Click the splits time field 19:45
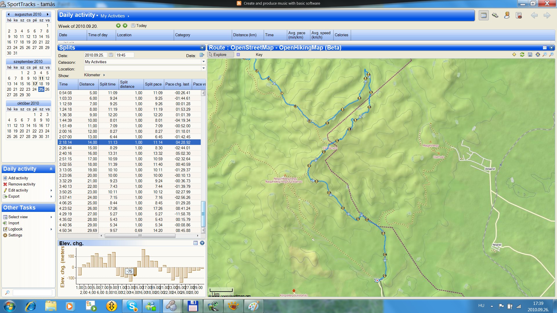Viewport: 557px width, 313px height. pyautogui.click(x=125, y=55)
